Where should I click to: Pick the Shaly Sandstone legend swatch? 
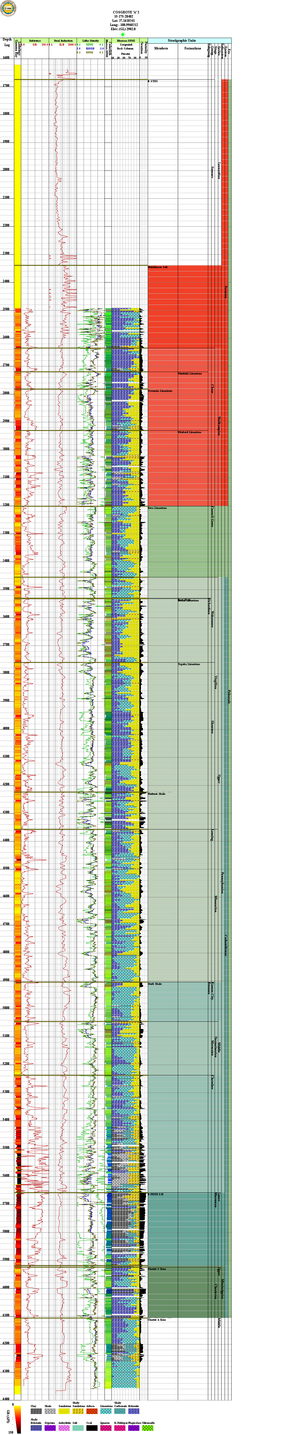coord(77,1412)
